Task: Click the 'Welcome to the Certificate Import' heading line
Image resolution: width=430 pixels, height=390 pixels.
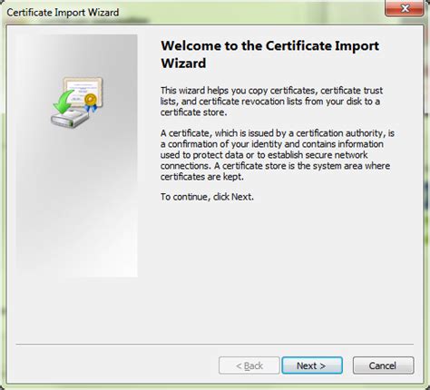Action: pyautogui.click(x=269, y=46)
